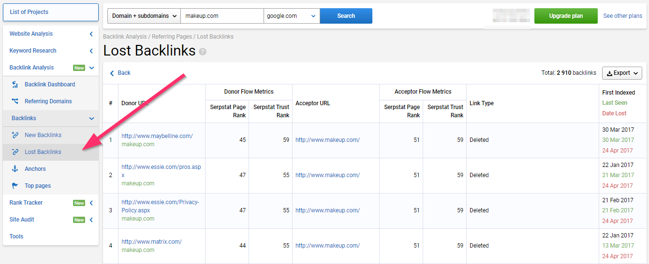649x264 pixels.
Task: Click Donor Flow Metrics header
Action: 249,92
